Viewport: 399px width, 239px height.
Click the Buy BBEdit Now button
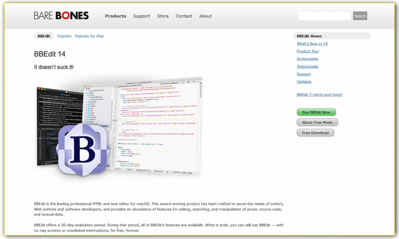316,112
